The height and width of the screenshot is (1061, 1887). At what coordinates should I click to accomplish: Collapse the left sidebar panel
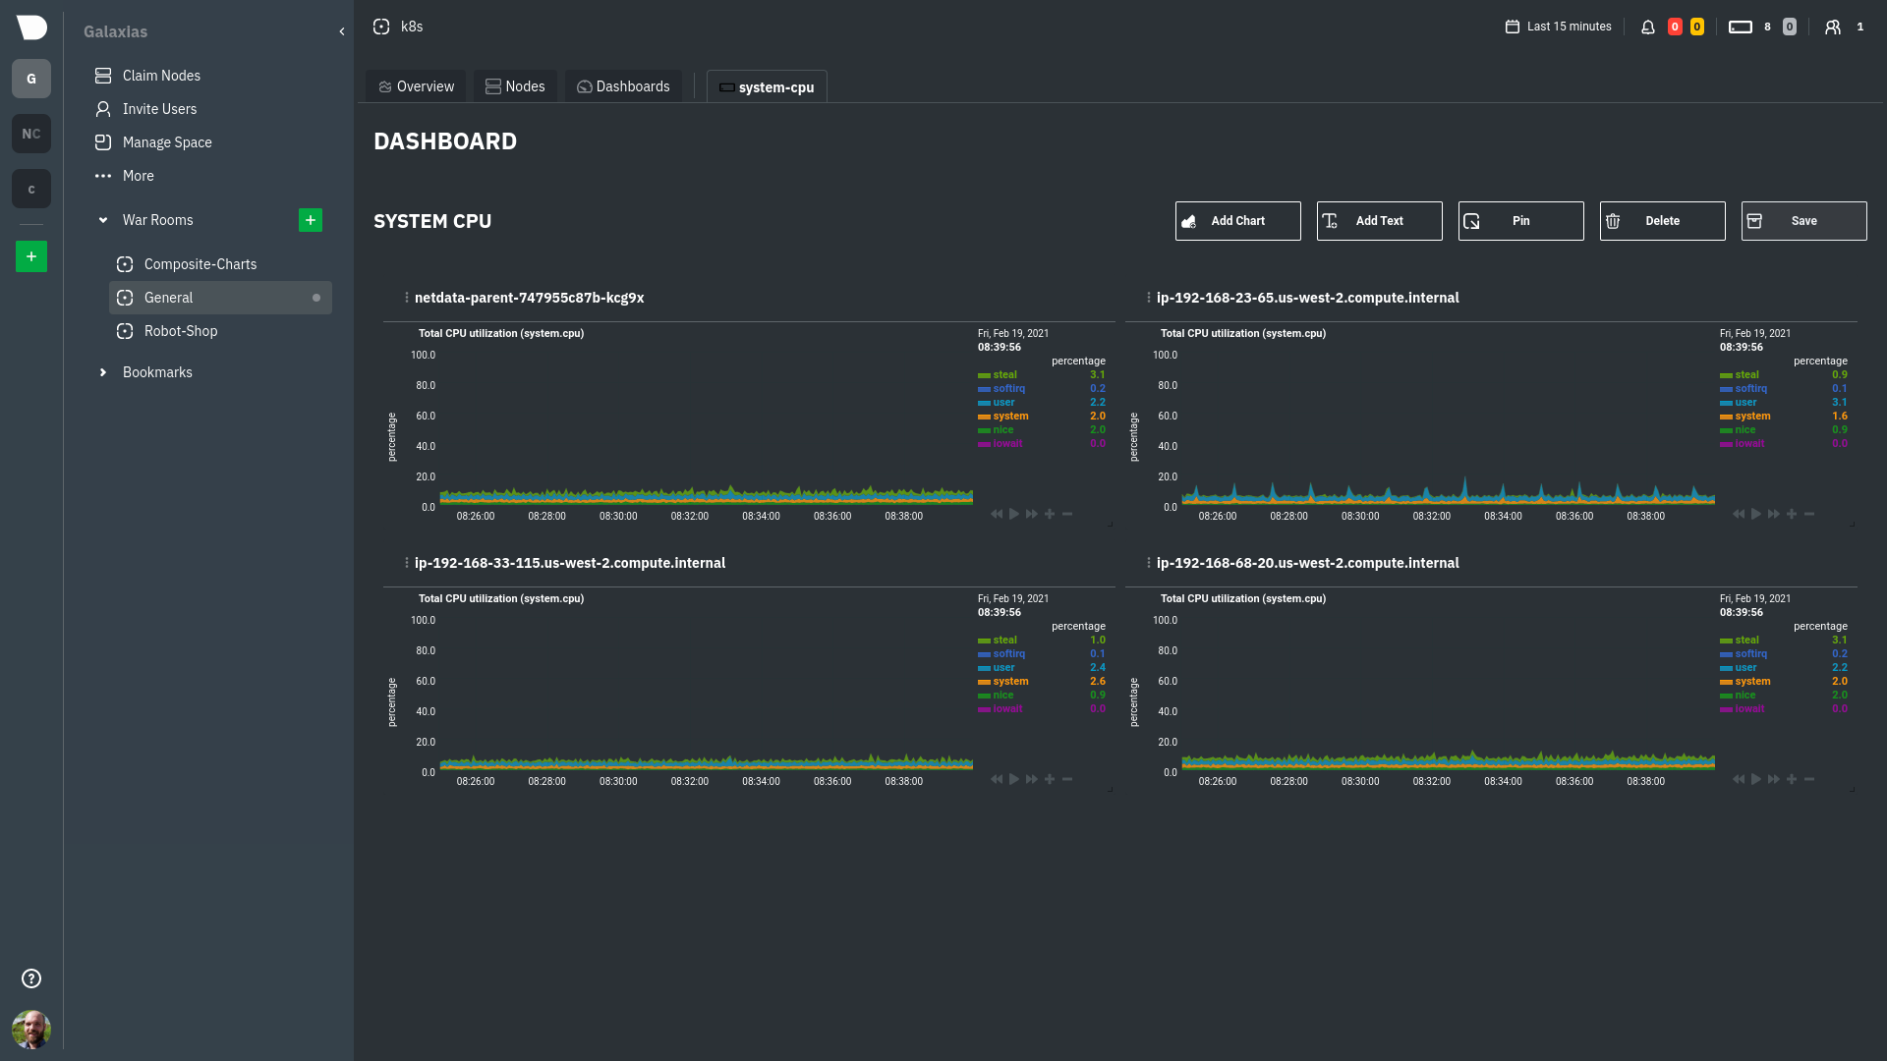coord(342,31)
